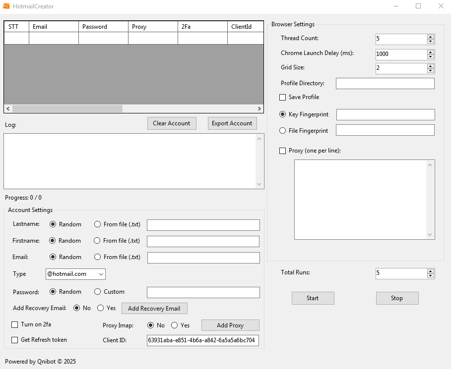451x369 pixels.
Task: Increase Total Runs with up arrow
Action: click(430, 271)
